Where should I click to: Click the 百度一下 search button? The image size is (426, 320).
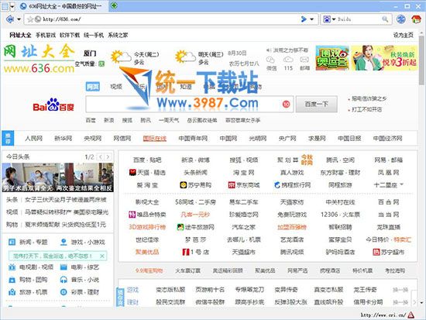pos(317,104)
